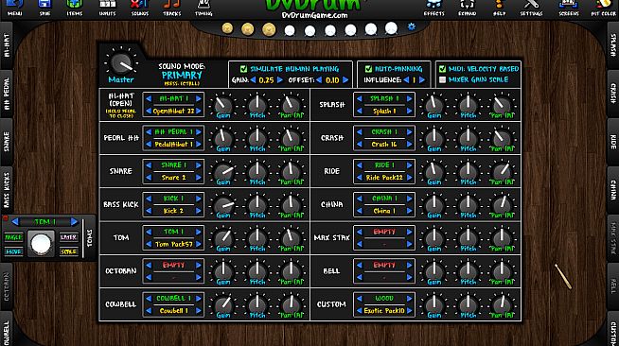The width and height of the screenshot is (619, 346).
Task: Open the Items toolbar icon
Action: (74, 8)
